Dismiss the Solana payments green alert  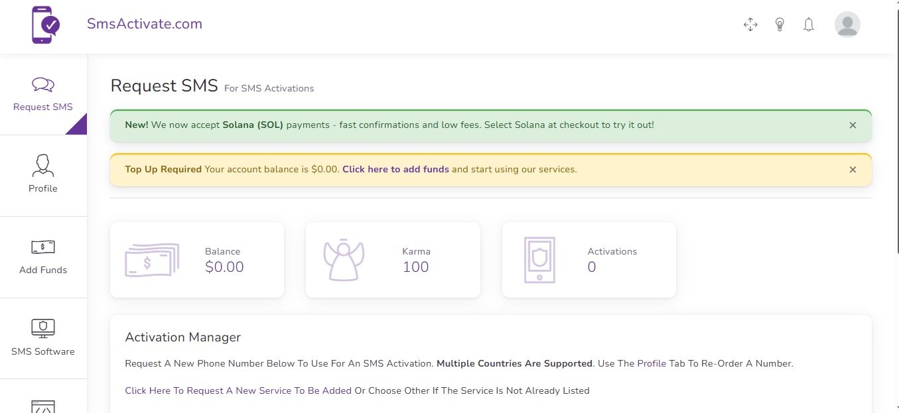coord(853,125)
